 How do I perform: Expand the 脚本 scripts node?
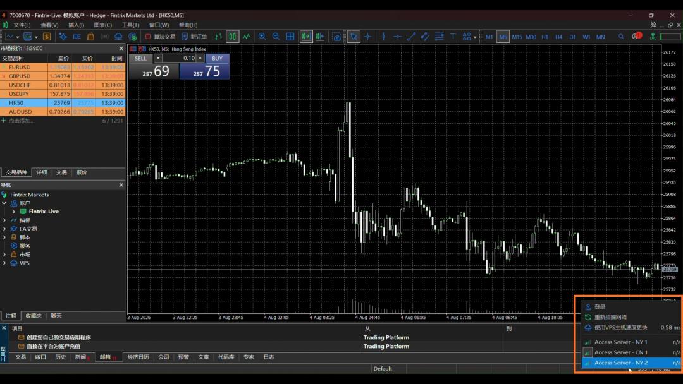tap(4, 237)
